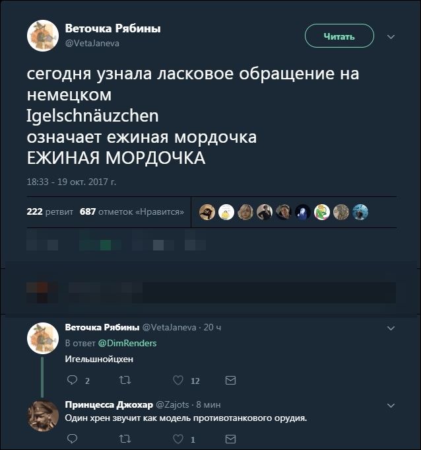This screenshot has height=450, width=421.
Task: View the 687 likes list
Action: click(131, 212)
